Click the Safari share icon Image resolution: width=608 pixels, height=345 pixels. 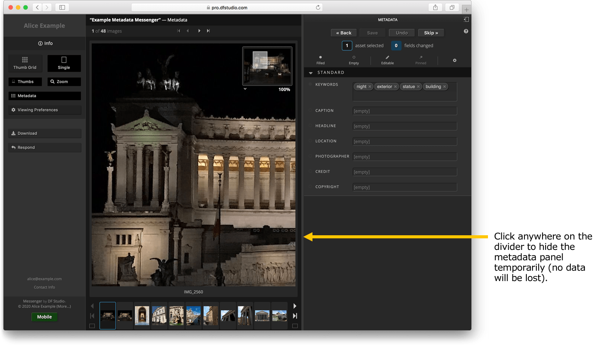(435, 7)
